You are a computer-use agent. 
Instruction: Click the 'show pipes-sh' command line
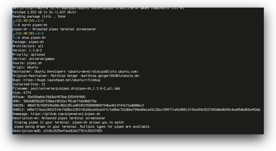click(33, 38)
